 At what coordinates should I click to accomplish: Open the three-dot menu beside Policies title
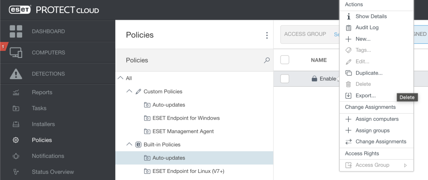pyautogui.click(x=267, y=35)
